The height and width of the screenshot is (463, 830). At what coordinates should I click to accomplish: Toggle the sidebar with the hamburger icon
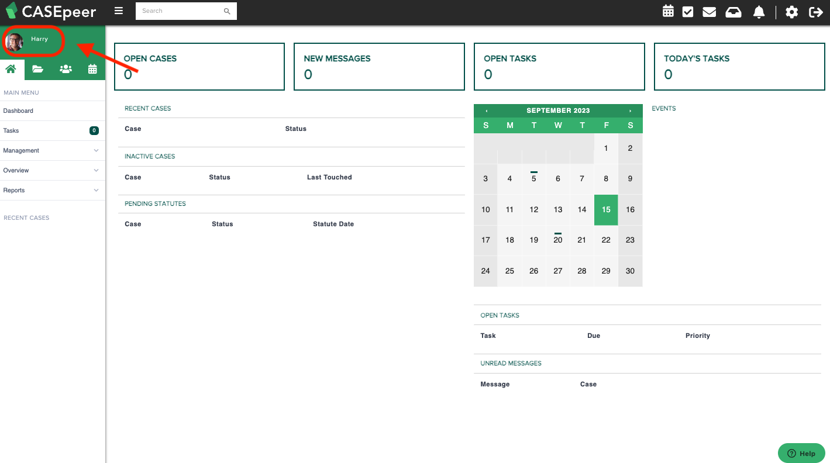point(119,11)
